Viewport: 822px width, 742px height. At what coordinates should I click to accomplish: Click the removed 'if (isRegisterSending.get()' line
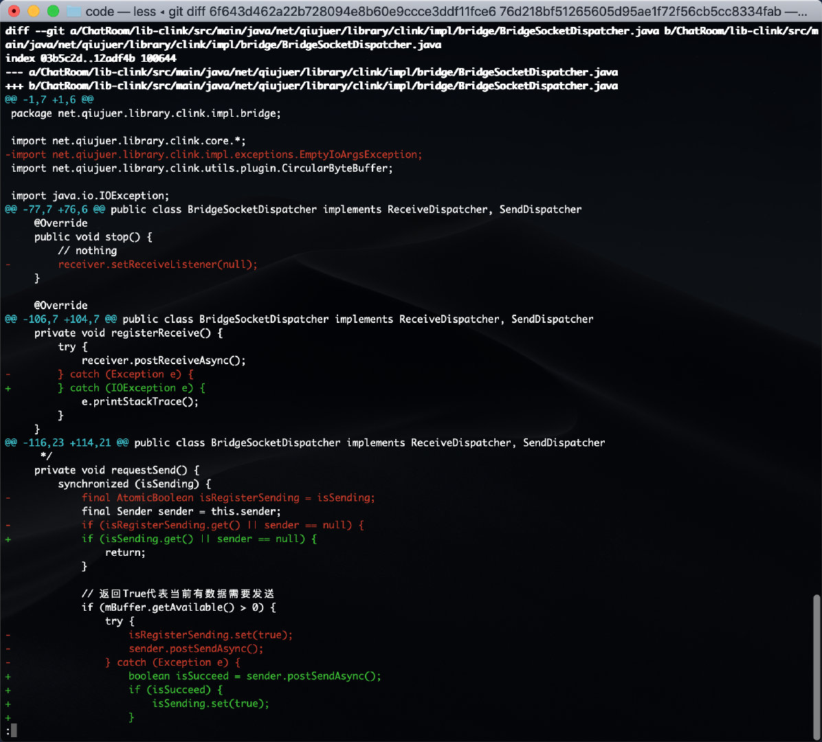223,525
